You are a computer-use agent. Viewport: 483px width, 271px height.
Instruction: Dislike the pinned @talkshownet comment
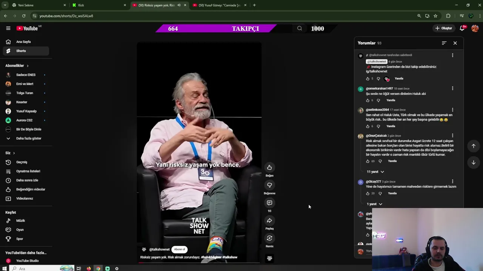click(378, 79)
